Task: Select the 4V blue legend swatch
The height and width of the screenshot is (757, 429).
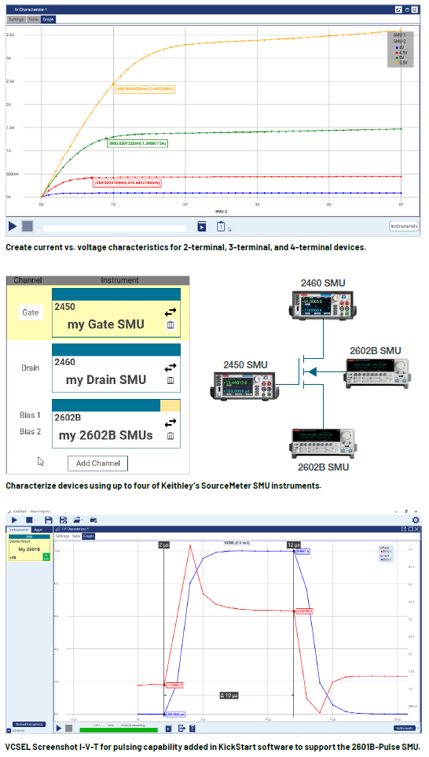Action: [x=396, y=47]
